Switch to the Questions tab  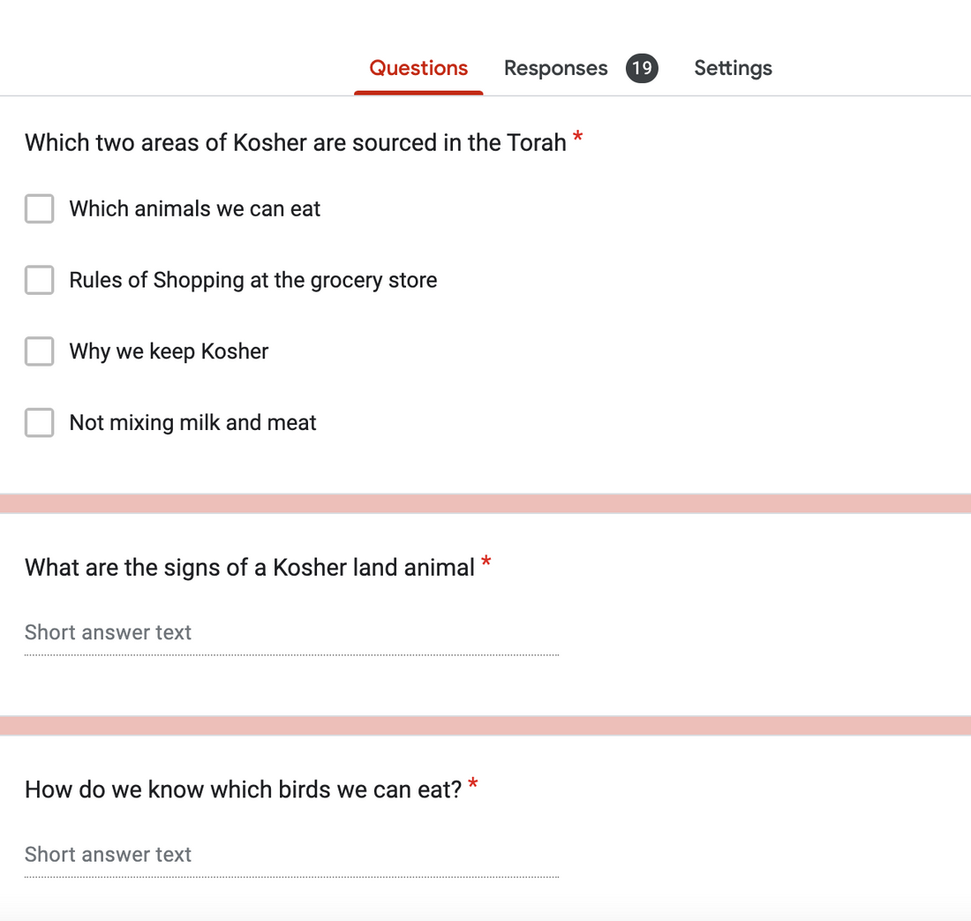[418, 68]
